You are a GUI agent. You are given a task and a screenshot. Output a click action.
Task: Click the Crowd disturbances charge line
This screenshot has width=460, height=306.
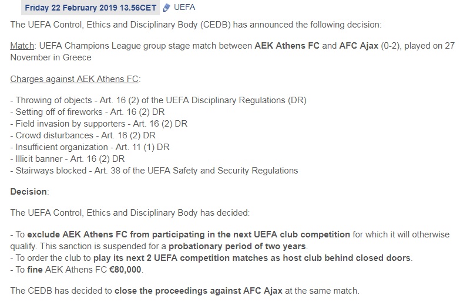[x=83, y=135]
